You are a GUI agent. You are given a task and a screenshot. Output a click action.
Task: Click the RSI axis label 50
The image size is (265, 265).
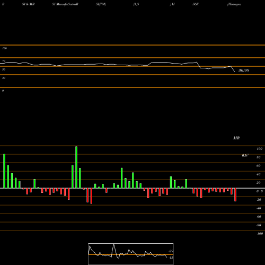pyautogui.click(x=4, y=69)
